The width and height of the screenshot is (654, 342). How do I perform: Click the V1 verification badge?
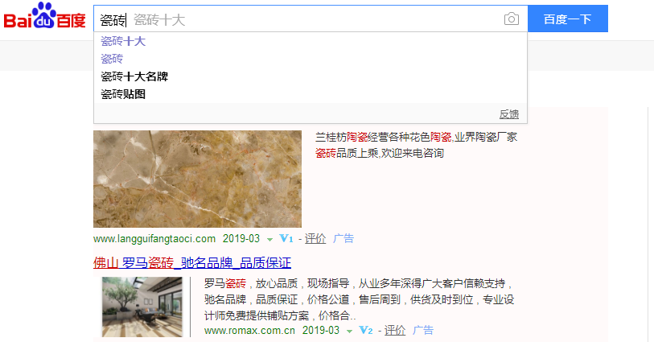(x=286, y=238)
